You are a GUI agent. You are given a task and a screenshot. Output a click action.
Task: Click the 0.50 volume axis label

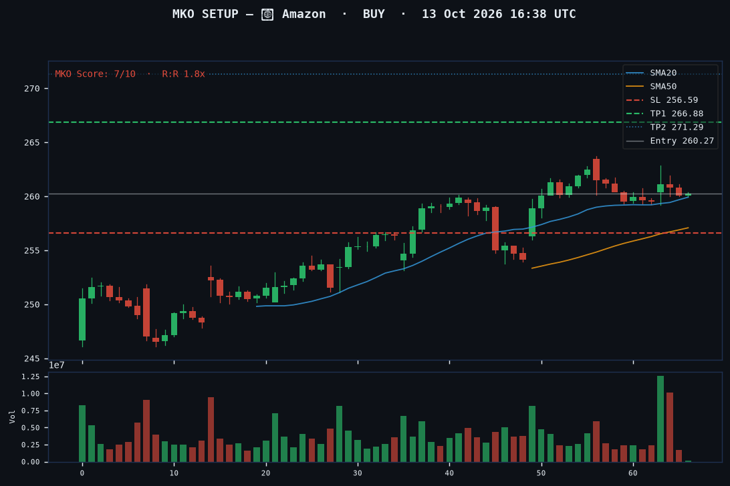coord(31,428)
